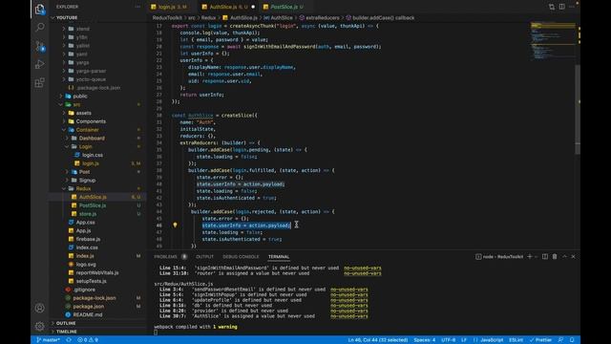This screenshot has width=611, height=344.
Task: Split the editor to the right
Action: tap(562, 7)
